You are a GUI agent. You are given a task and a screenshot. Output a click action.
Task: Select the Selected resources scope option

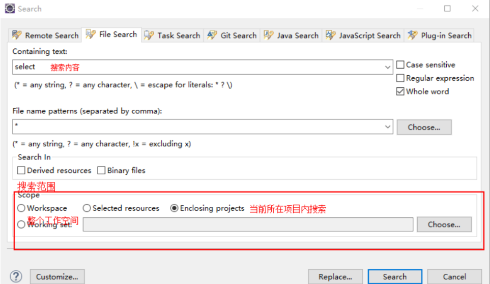click(x=87, y=208)
